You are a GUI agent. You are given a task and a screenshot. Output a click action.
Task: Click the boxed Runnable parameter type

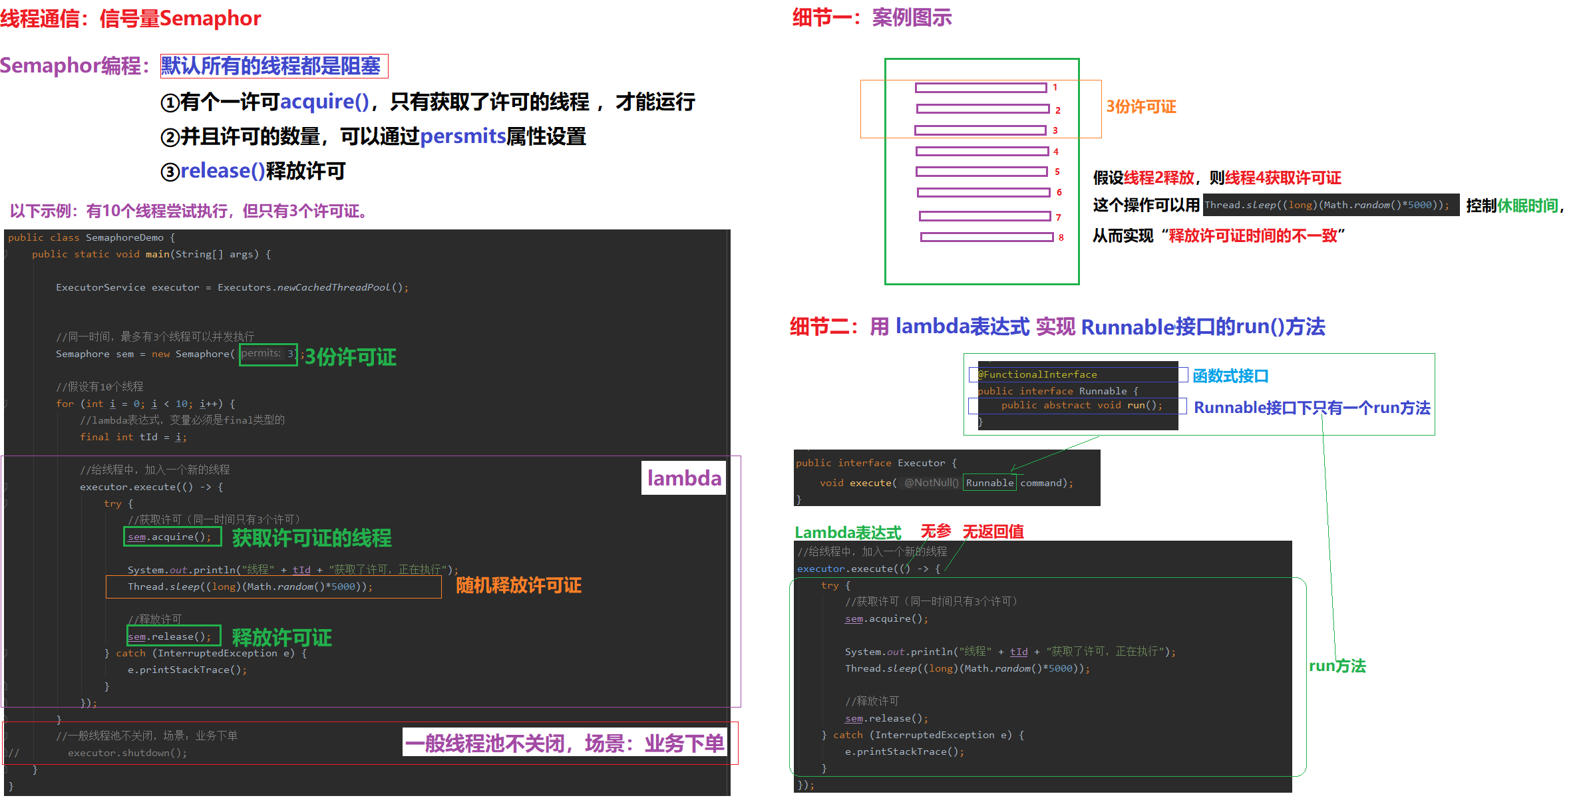click(x=989, y=483)
